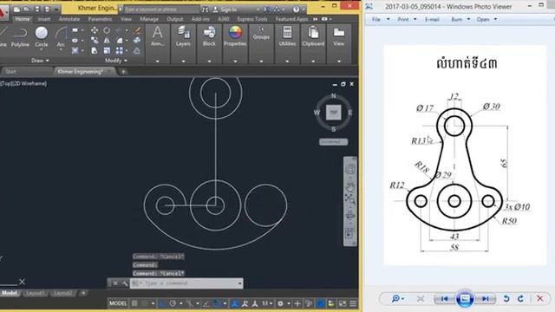Switch to the Express Tools ribbon tab
555x312 pixels.
[252, 19]
